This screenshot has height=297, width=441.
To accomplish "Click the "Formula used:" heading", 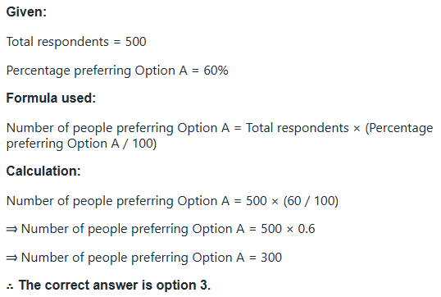I will [51, 98].
